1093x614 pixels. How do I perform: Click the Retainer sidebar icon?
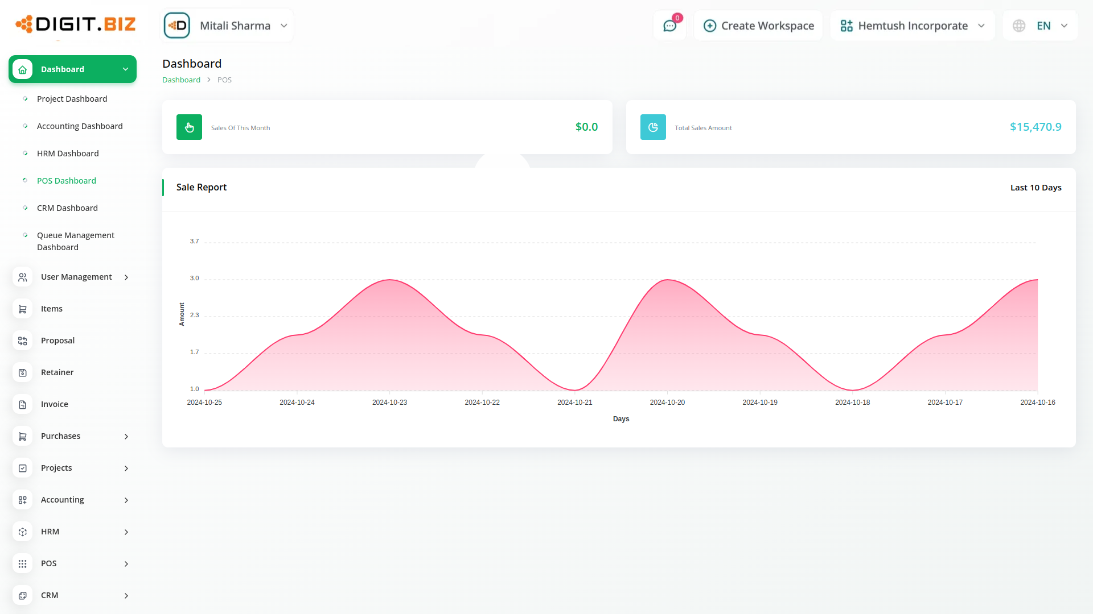23,372
